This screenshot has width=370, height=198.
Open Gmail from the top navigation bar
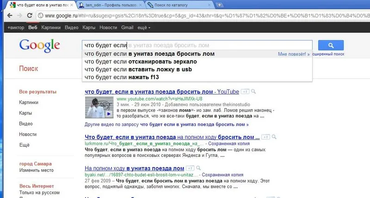pyautogui.click(x=127, y=28)
